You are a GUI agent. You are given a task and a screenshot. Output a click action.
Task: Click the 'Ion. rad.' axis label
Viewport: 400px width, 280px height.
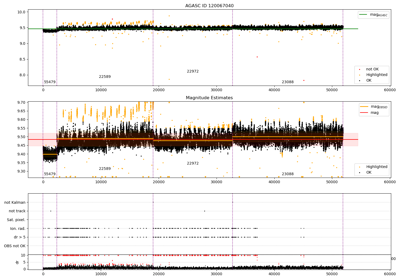pyautogui.click(x=18, y=229)
